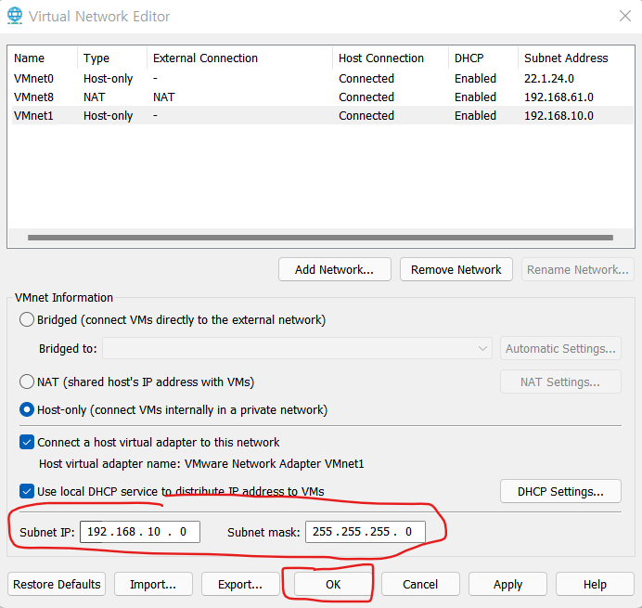Image resolution: width=642 pixels, height=608 pixels.
Task: Click Connected cell in VMnet1 row
Action: pyautogui.click(x=366, y=115)
